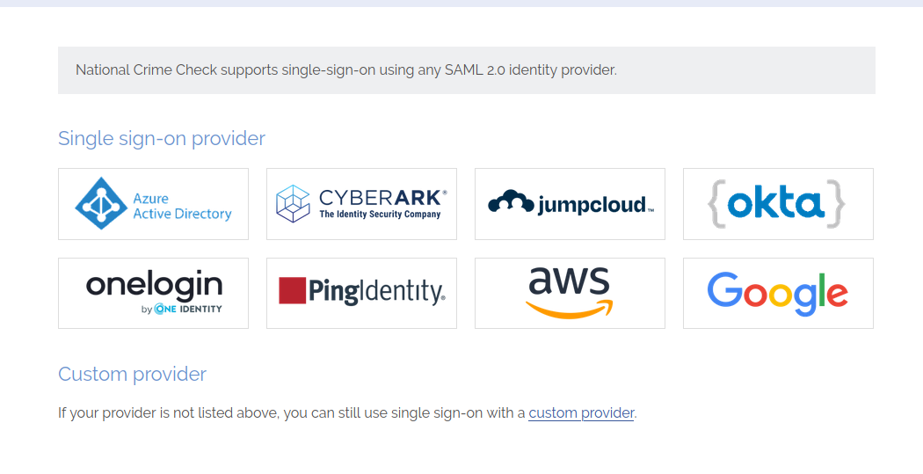Click the "If your provider is not listed" sentence
This screenshot has height=474, width=923.
pos(290,412)
